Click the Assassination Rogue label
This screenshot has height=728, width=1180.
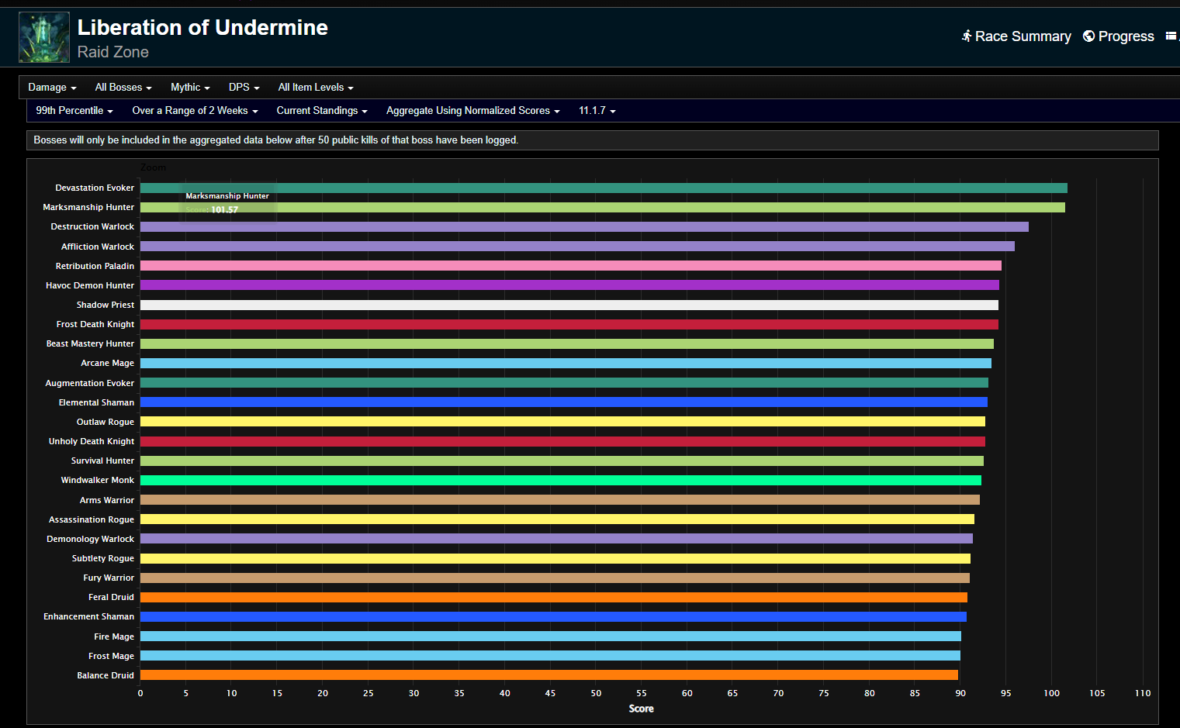[x=92, y=519]
